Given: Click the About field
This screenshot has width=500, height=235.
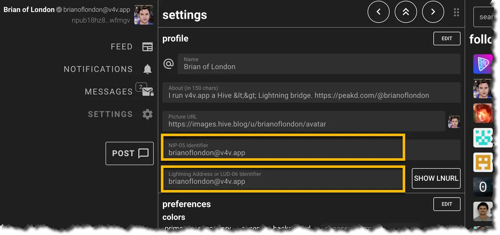Looking at the screenshot, I should click(x=311, y=92).
